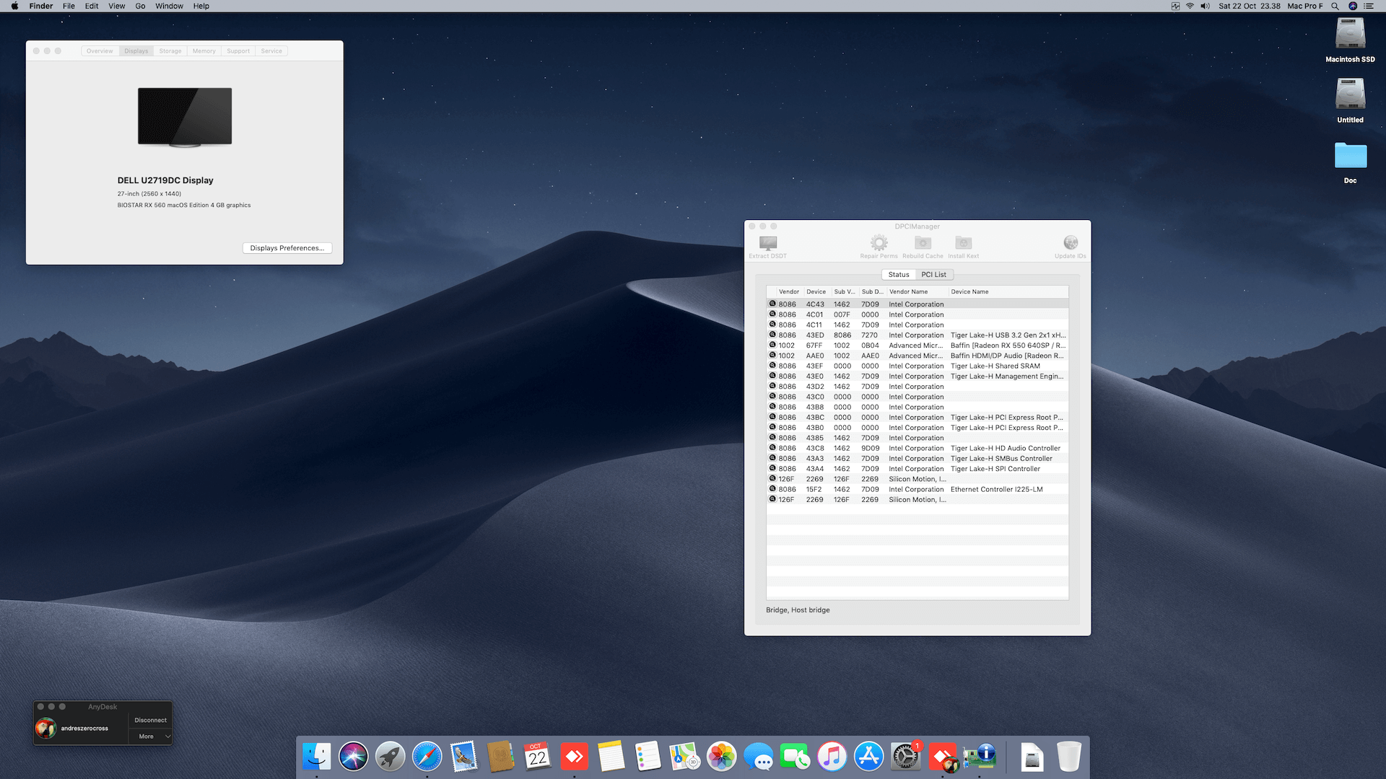This screenshot has height=779, width=1386.
Task: Open FaceTime from the Dock
Action: click(795, 757)
